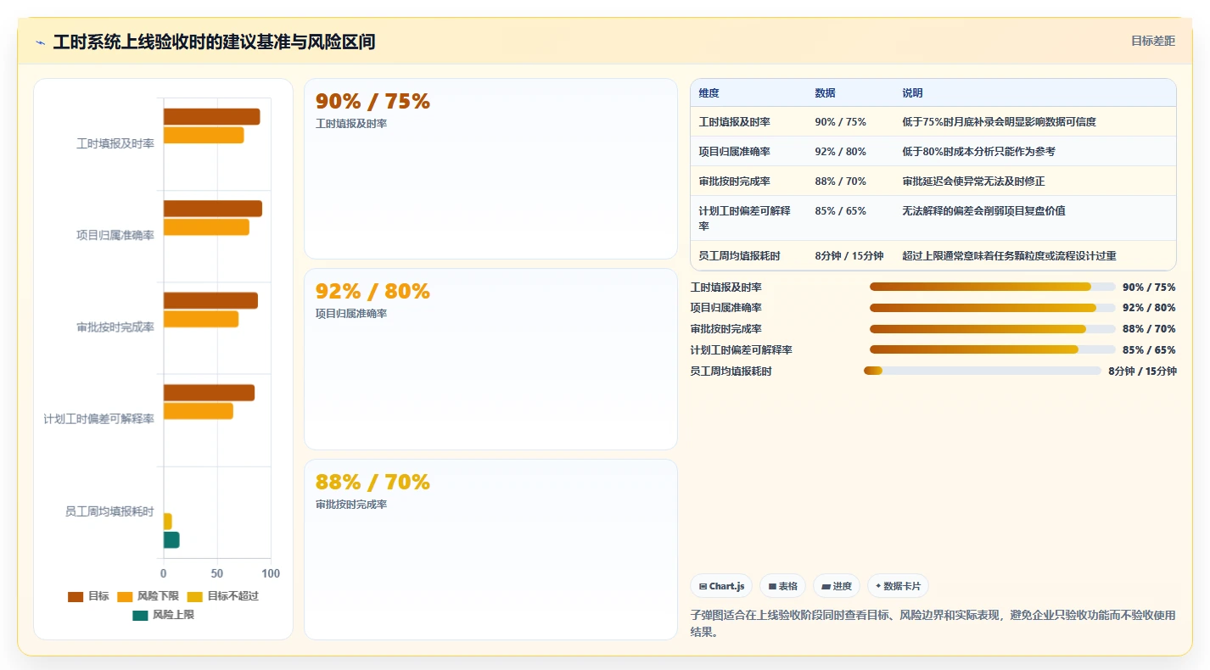Viewport: 1210px width, 670px height.
Task: Click the 工时填报及时率 progress bar
Action: pyautogui.click(x=992, y=288)
